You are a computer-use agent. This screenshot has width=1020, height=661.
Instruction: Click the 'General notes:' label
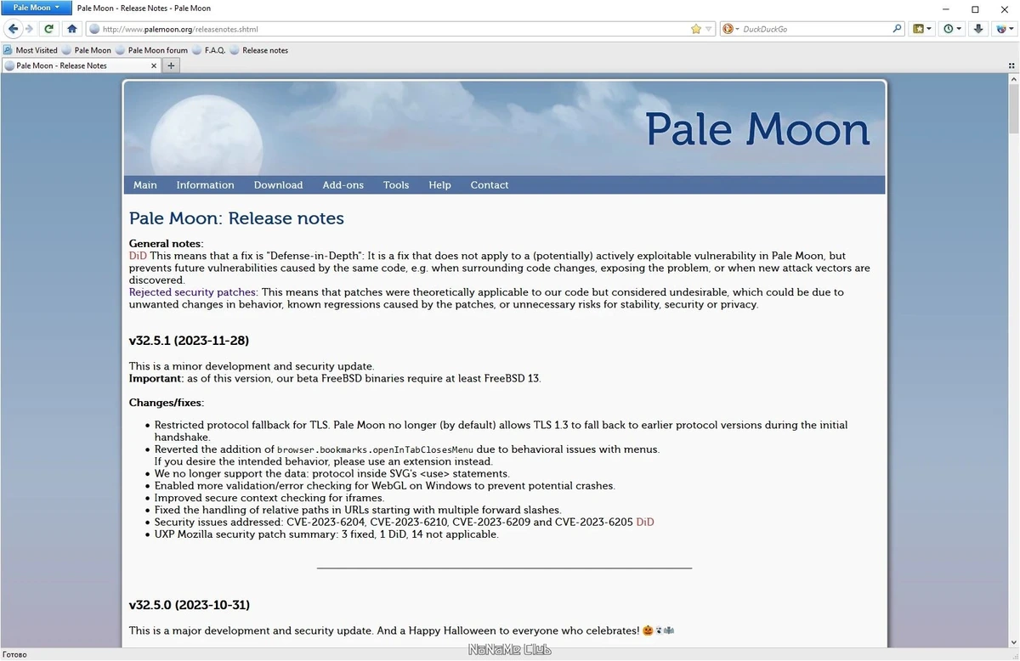coord(166,244)
